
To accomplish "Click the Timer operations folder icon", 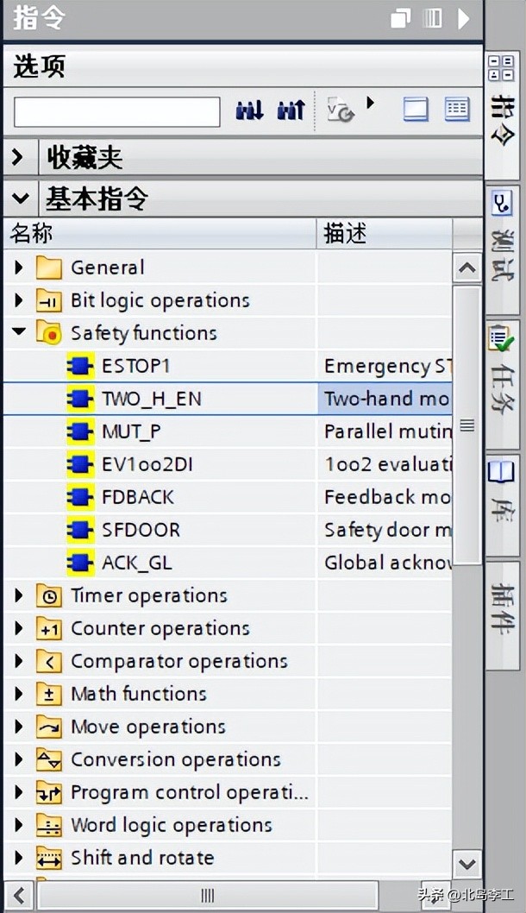I will pyautogui.click(x=49, y=595).
